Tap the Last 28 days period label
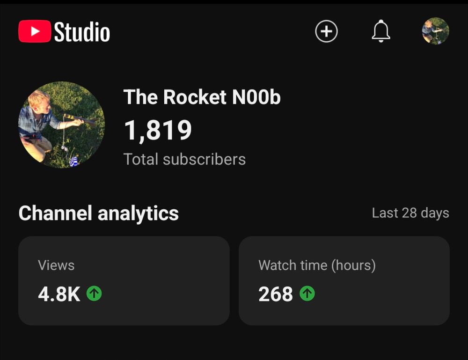This screenshot has height=360, width=468. 410,213
